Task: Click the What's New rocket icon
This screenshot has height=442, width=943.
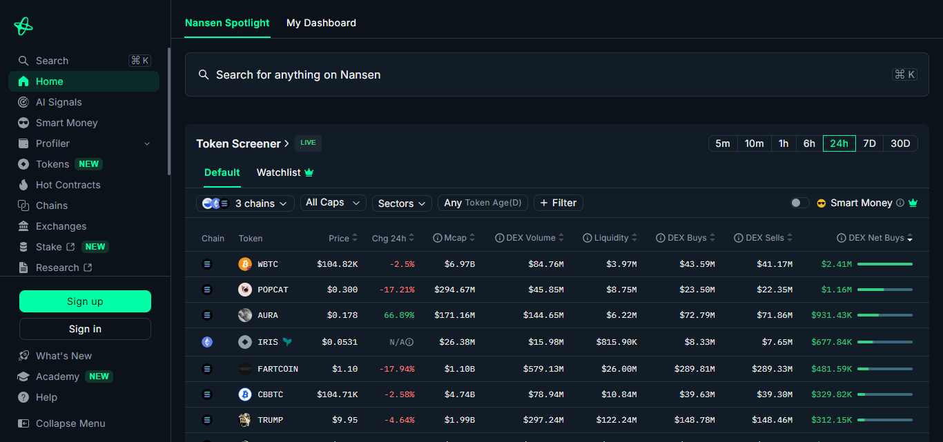Action: (23, 356)
